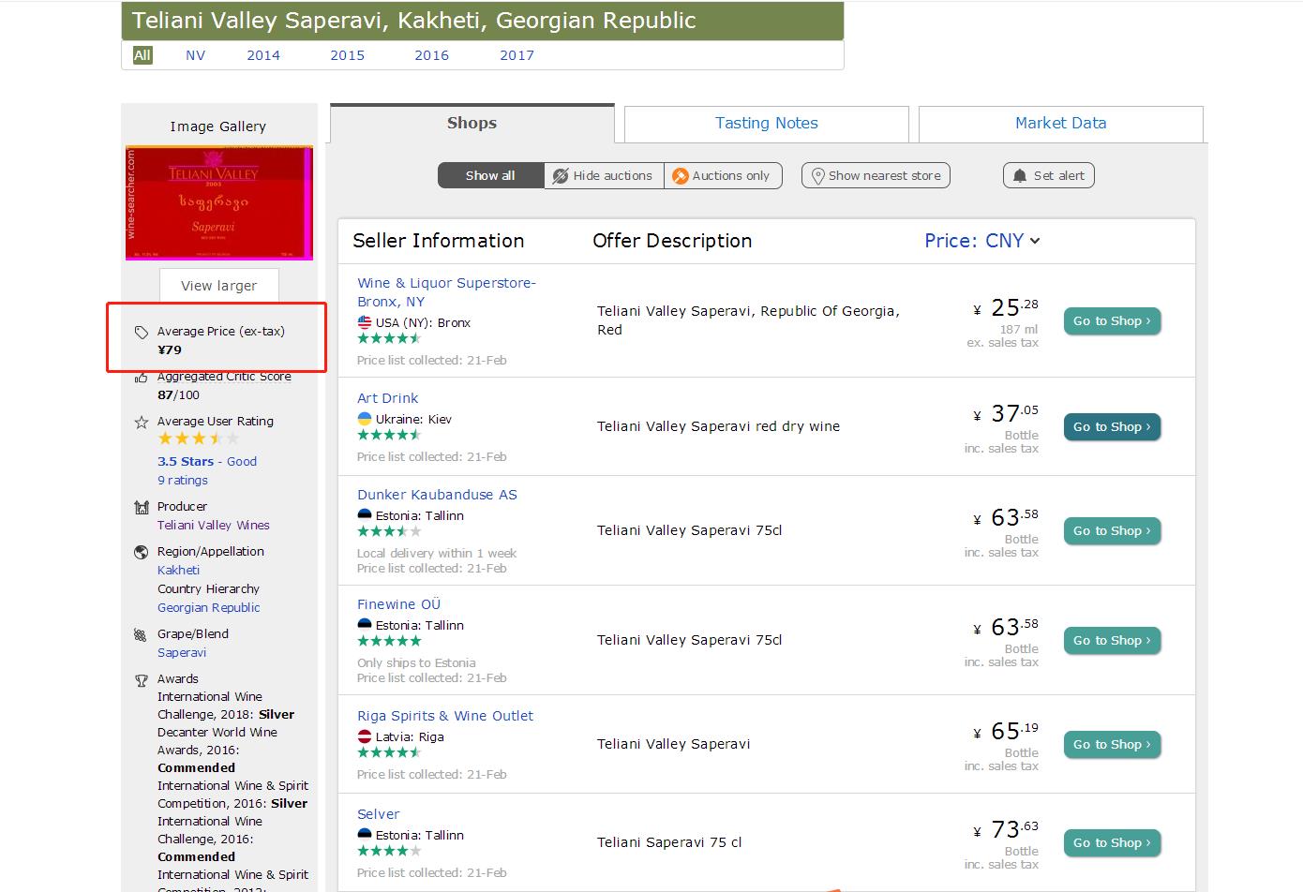Open the Georgian Republic country link
The image size is (1303, 892).
[209, 608]
